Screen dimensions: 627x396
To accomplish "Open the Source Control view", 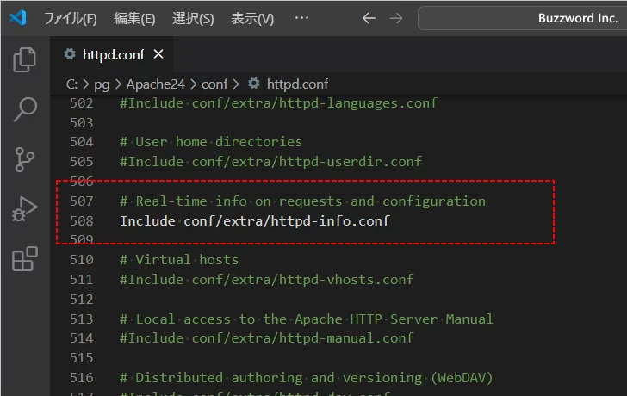I will pyautogui.click(x=25, y=159).
